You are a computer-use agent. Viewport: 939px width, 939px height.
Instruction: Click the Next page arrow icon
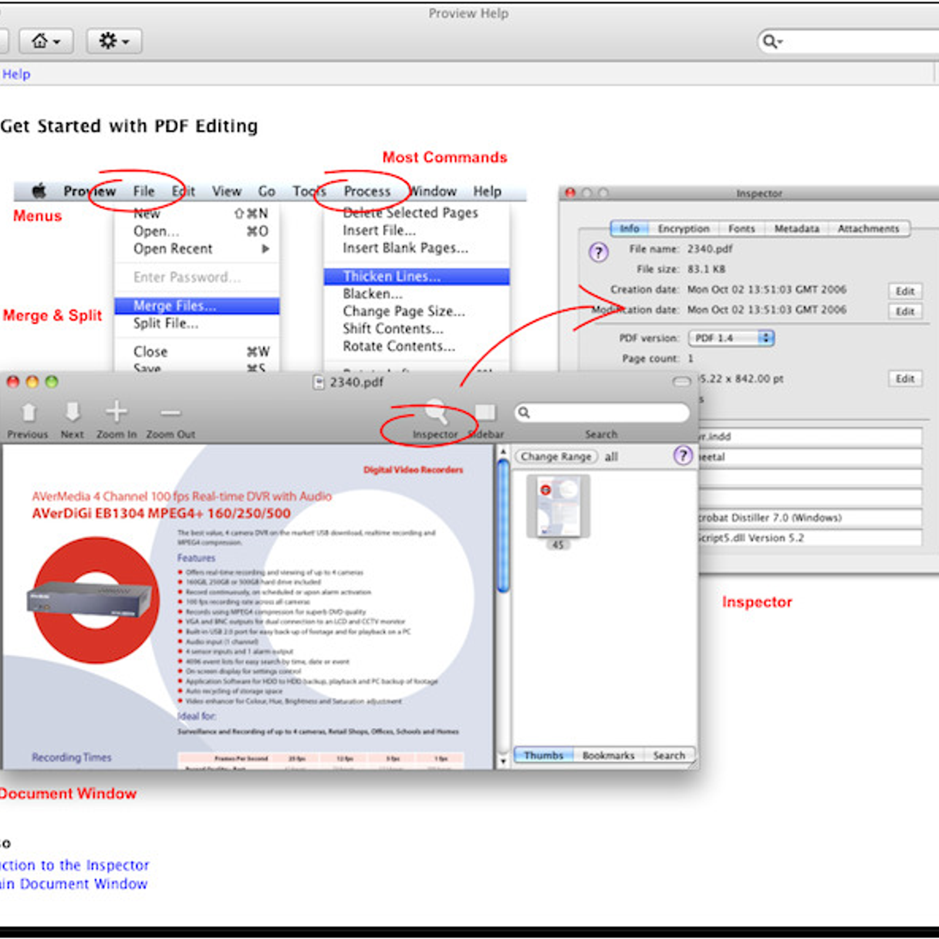pyautogui.click(x=72, y=412)
